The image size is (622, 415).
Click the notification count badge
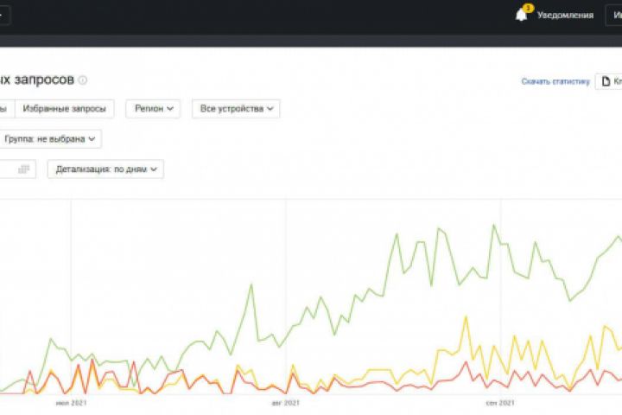[527, 8]
